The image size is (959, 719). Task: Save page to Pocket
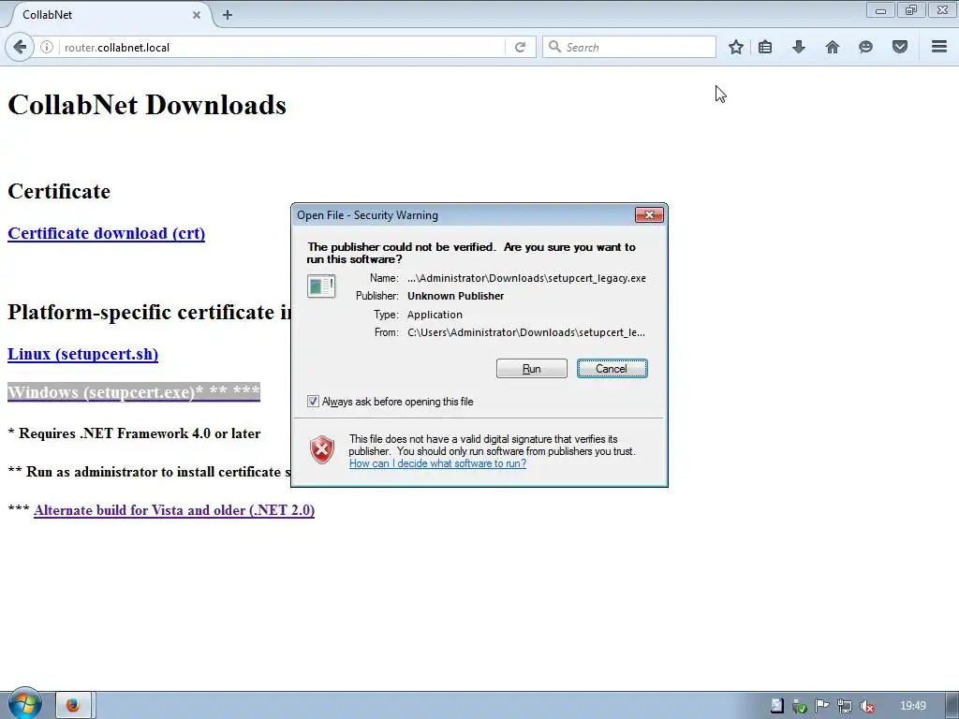pos(900,47)
